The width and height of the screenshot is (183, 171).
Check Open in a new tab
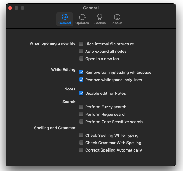(x=81, y=59)
